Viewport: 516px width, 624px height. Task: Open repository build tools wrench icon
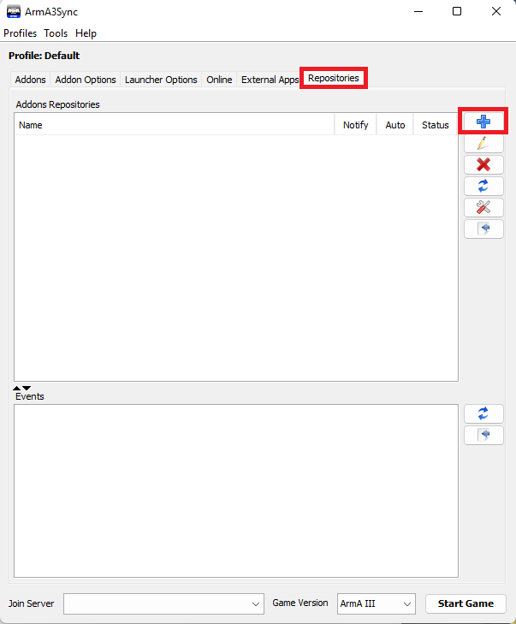click(483, 208)
